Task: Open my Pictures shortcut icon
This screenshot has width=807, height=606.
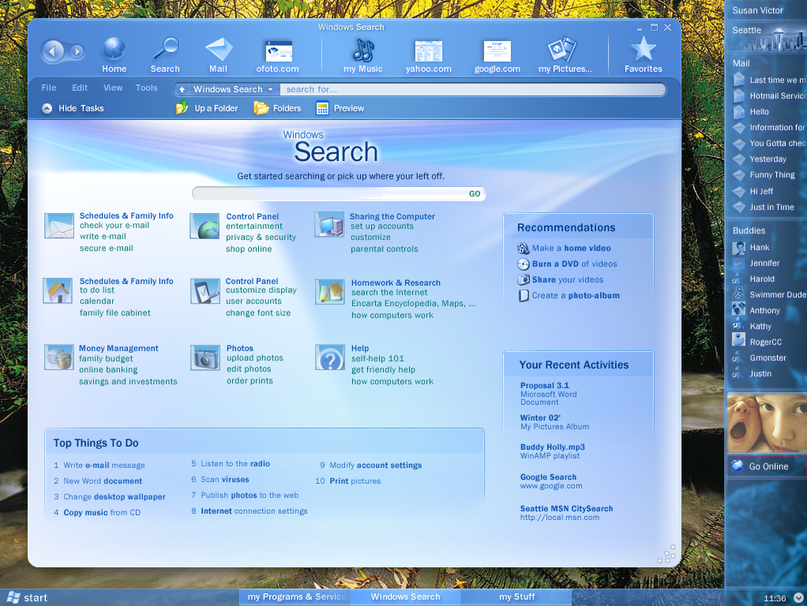Action: coord(562,50)
